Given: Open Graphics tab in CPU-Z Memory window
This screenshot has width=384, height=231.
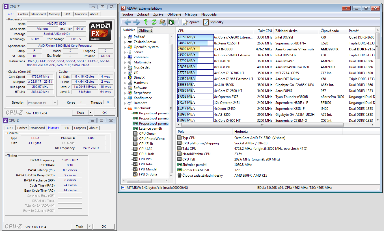Looking at the screenshot, I should click(80, 128).
